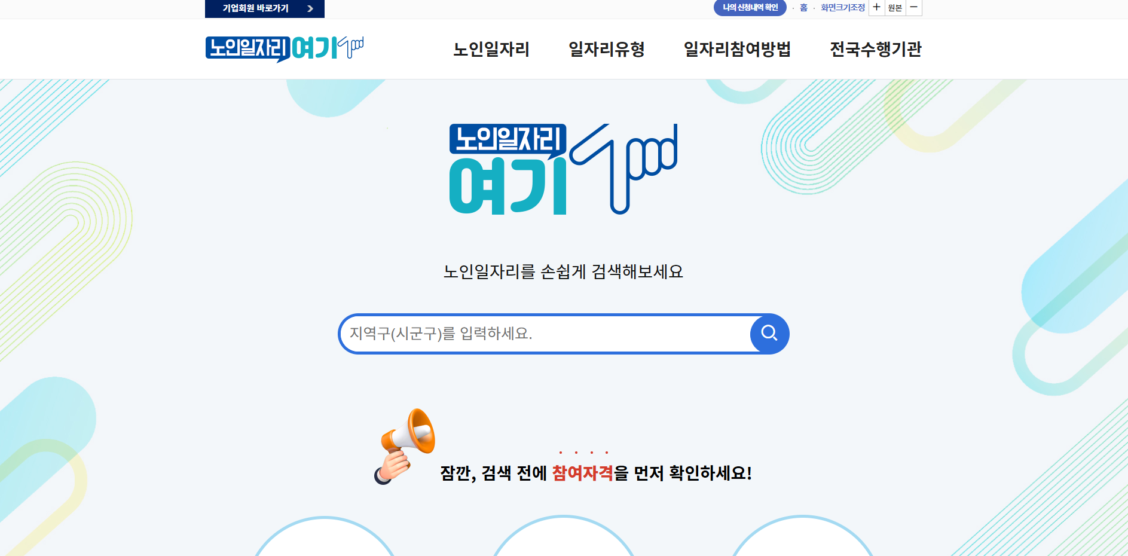
Task: Click the 노인일자리를 손쉽게 검색해보세요 tagline
Action: point(563,271)
